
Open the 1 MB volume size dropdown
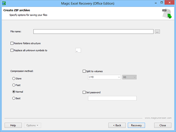105,77
